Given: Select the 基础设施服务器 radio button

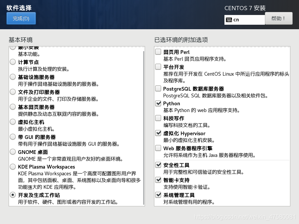Looking at the screenshot, I should [x=13, y=77].
